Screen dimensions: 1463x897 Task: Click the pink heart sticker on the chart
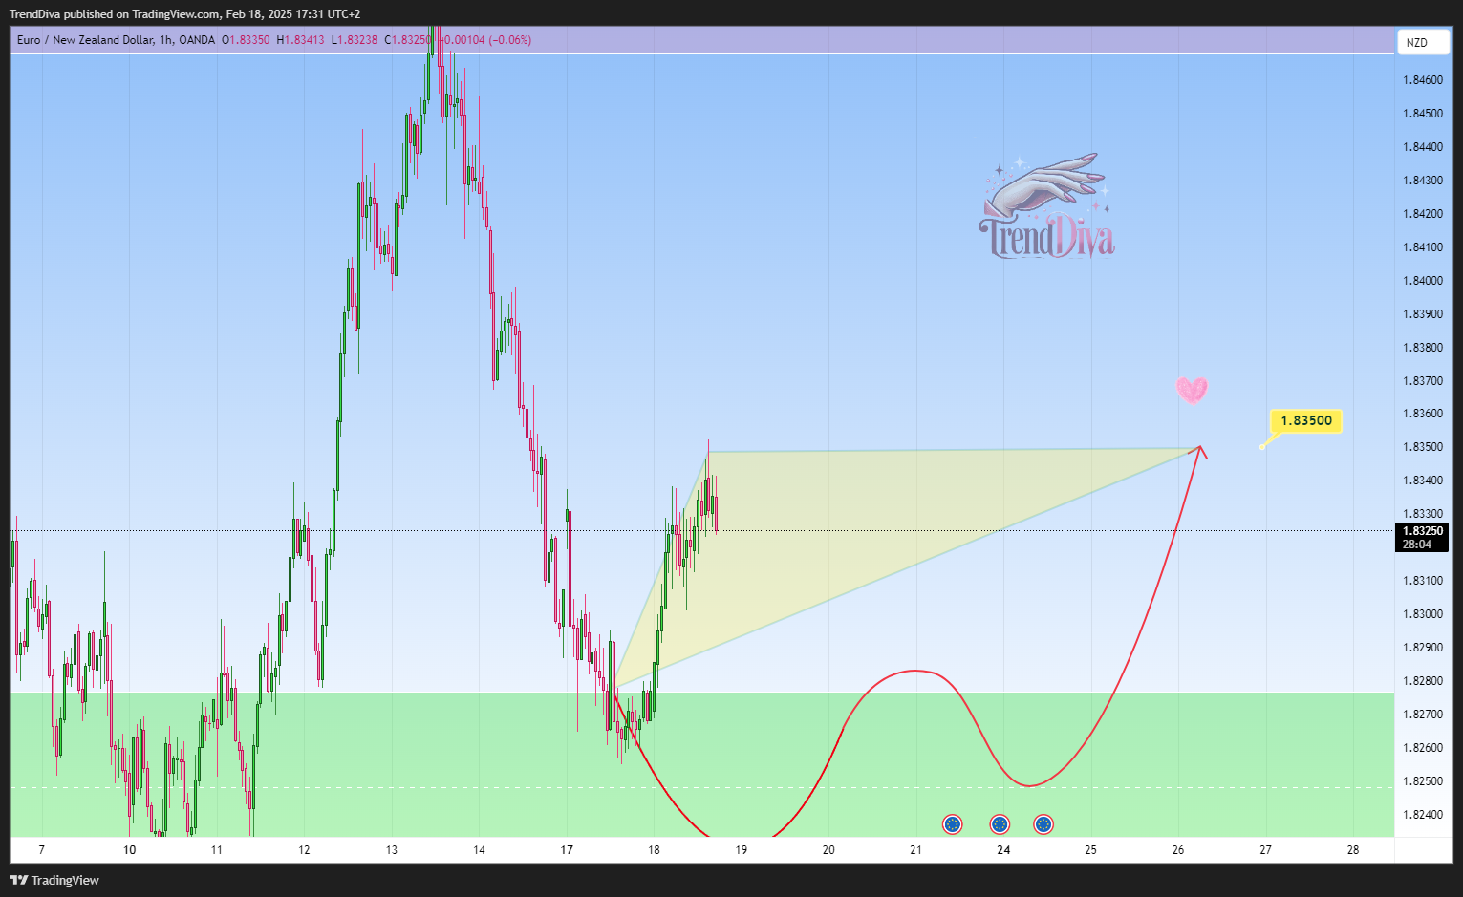point(1192,390)
